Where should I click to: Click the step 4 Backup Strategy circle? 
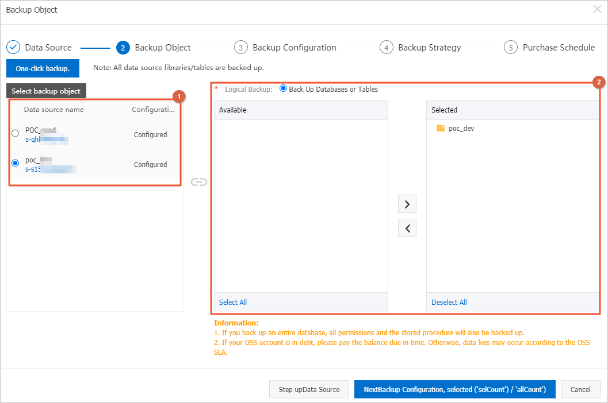click(x=386, y=48)
